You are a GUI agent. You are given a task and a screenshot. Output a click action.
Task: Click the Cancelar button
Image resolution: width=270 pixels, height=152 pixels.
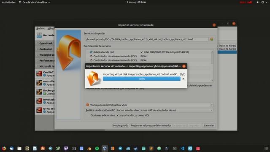[x=209, y=125]
